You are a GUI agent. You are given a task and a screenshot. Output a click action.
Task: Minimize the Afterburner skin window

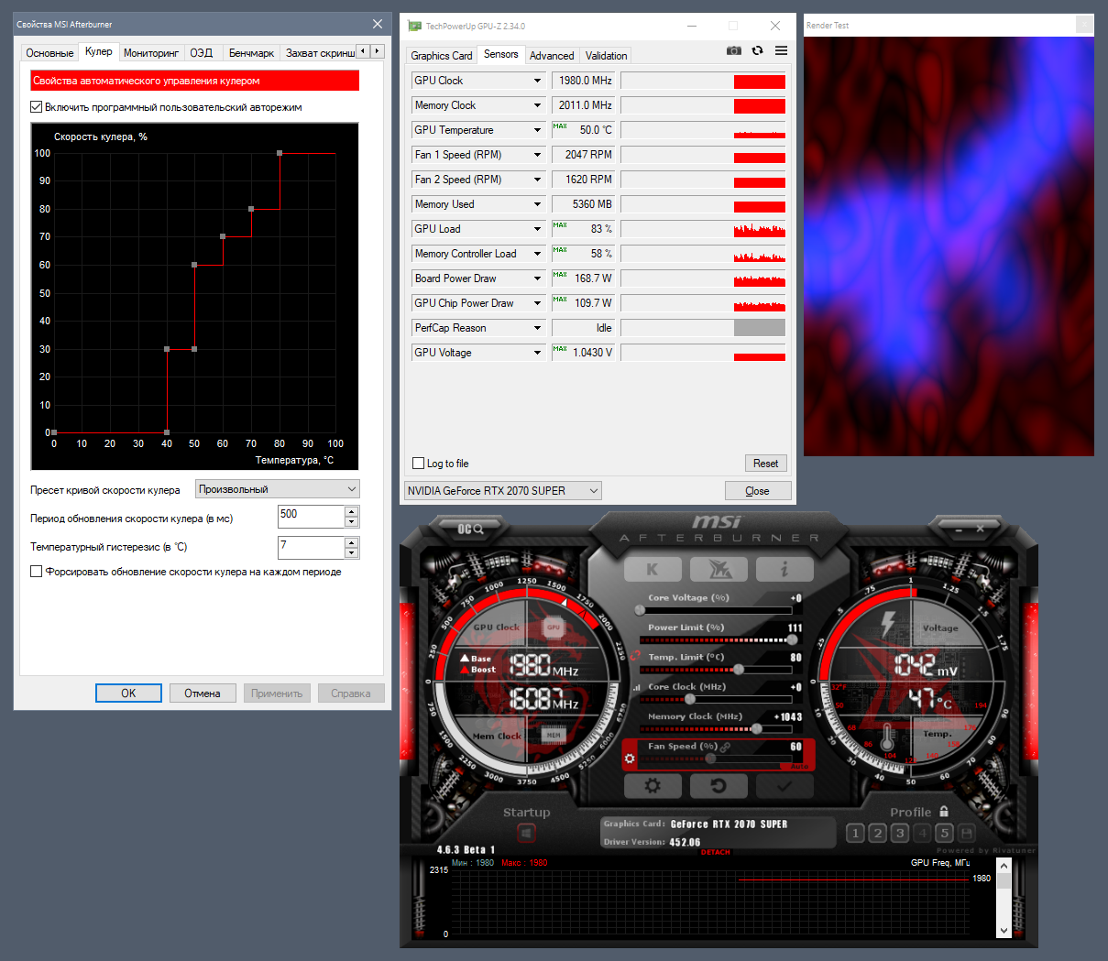(x=959, y=529)
